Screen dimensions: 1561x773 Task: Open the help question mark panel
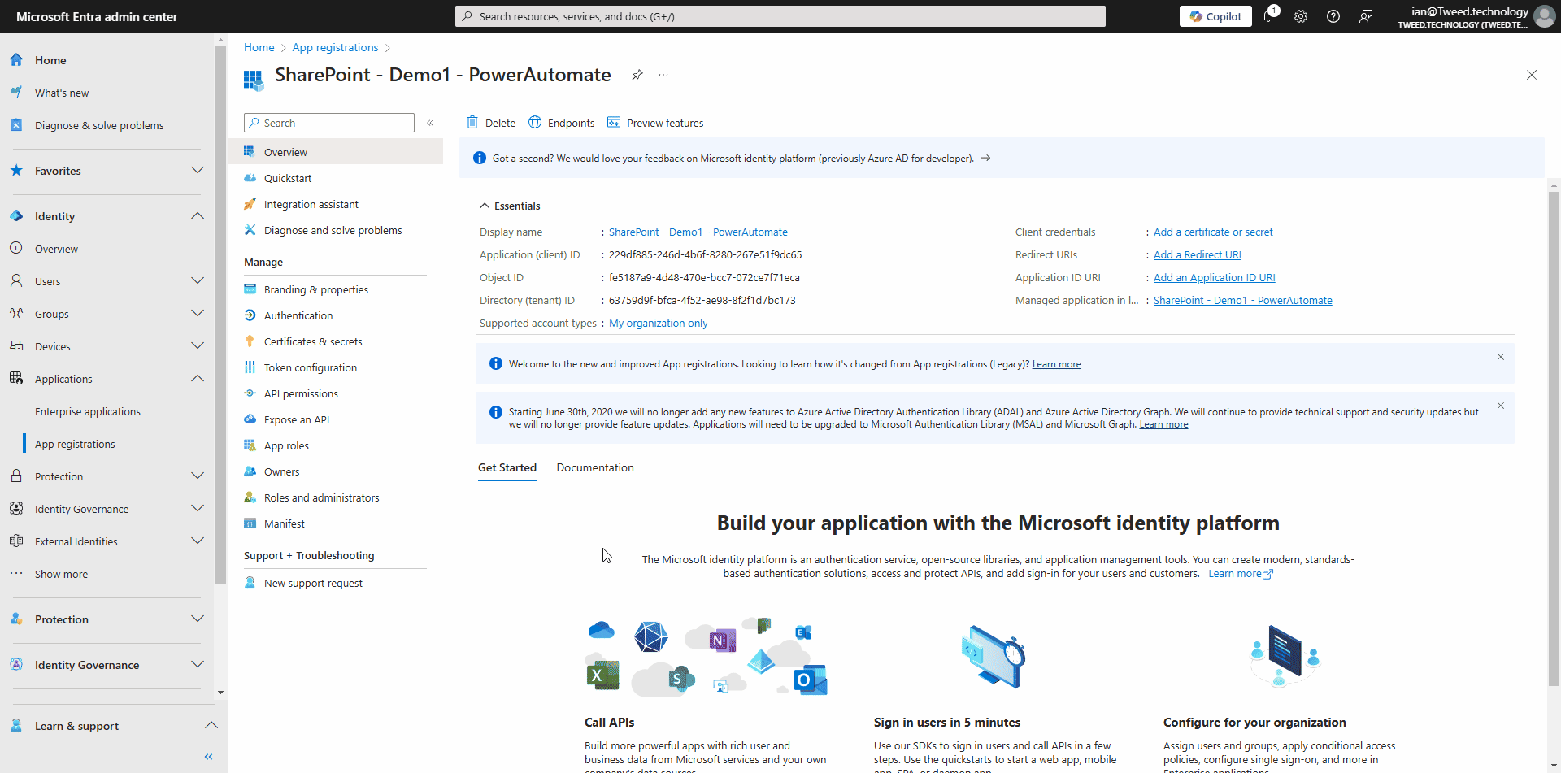(x=1333, y=16)
